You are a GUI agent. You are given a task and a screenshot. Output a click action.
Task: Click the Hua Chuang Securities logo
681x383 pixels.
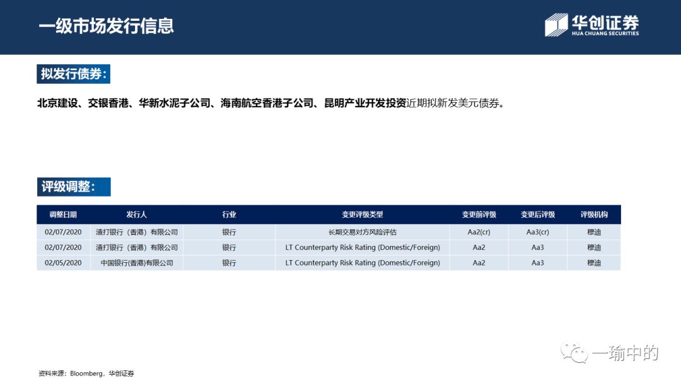pos(592,25)
